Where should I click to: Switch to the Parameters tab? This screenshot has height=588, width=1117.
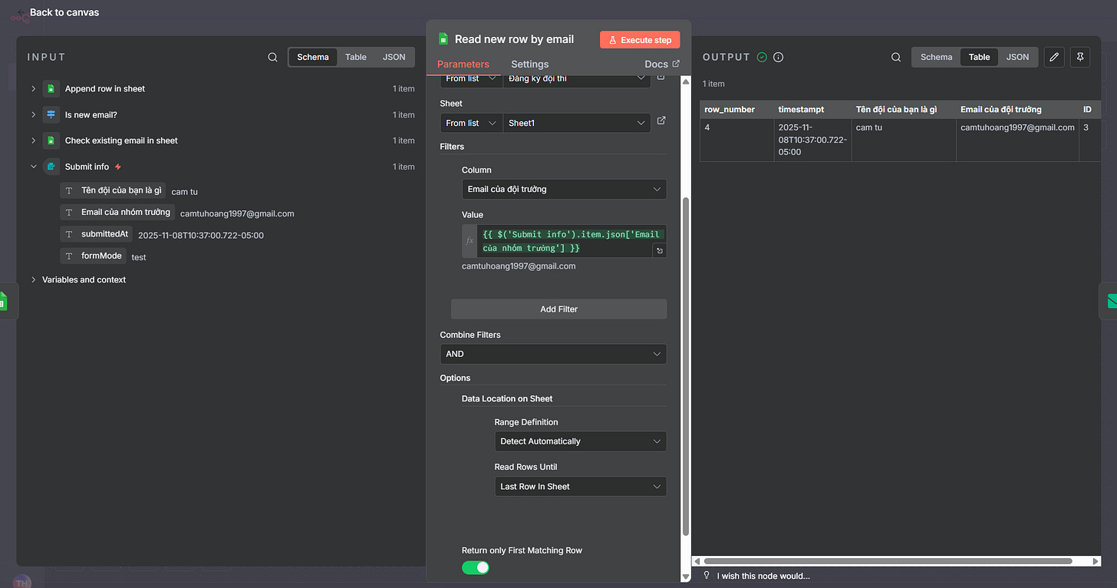tap(463, 64)
